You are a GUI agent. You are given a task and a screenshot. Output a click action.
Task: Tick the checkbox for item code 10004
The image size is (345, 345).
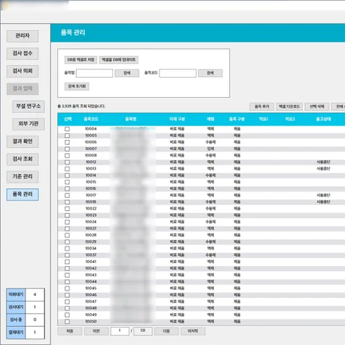67,129
